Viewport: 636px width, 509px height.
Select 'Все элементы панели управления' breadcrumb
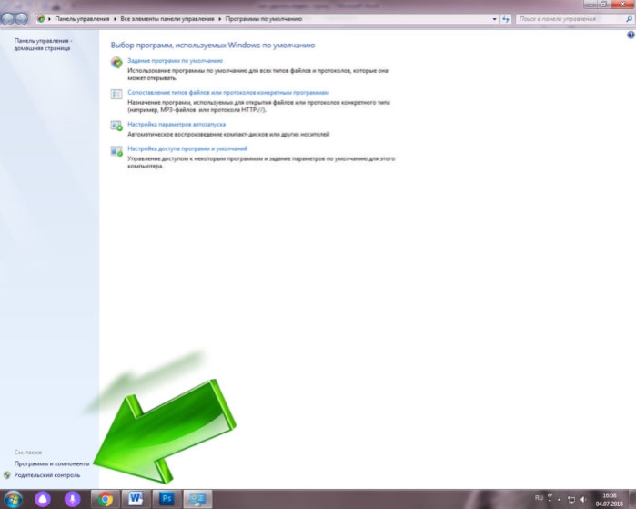[x=167, y=19]
